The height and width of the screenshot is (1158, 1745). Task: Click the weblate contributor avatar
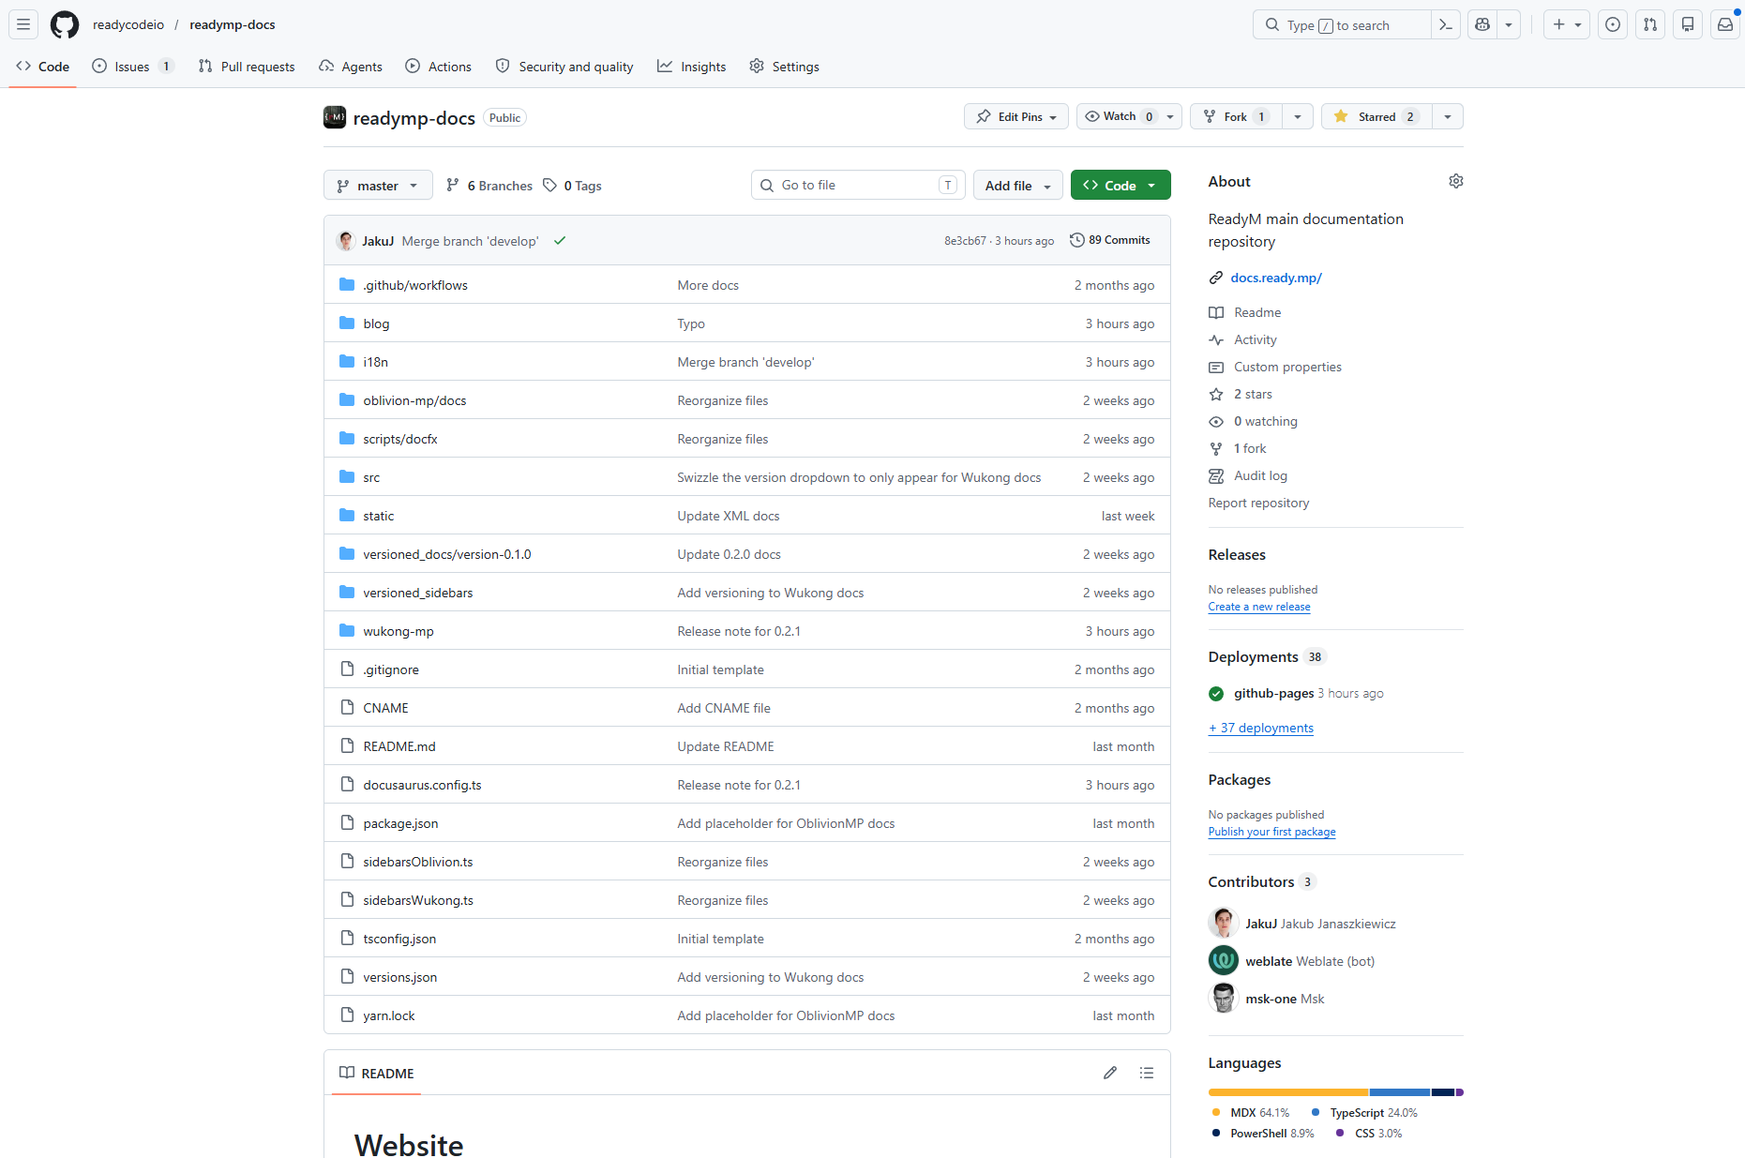pyautogui.click(x=1224, y=961)
